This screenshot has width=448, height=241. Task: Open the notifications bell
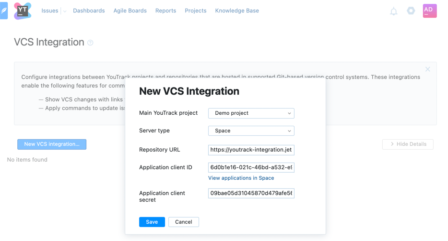[394, 11]
